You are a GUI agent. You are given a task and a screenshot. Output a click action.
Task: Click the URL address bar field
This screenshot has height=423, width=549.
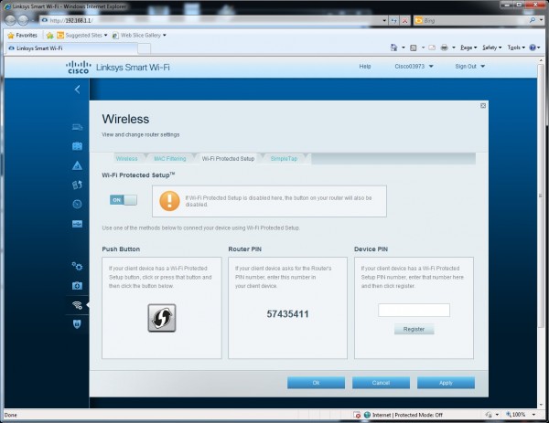pos(210,21)
